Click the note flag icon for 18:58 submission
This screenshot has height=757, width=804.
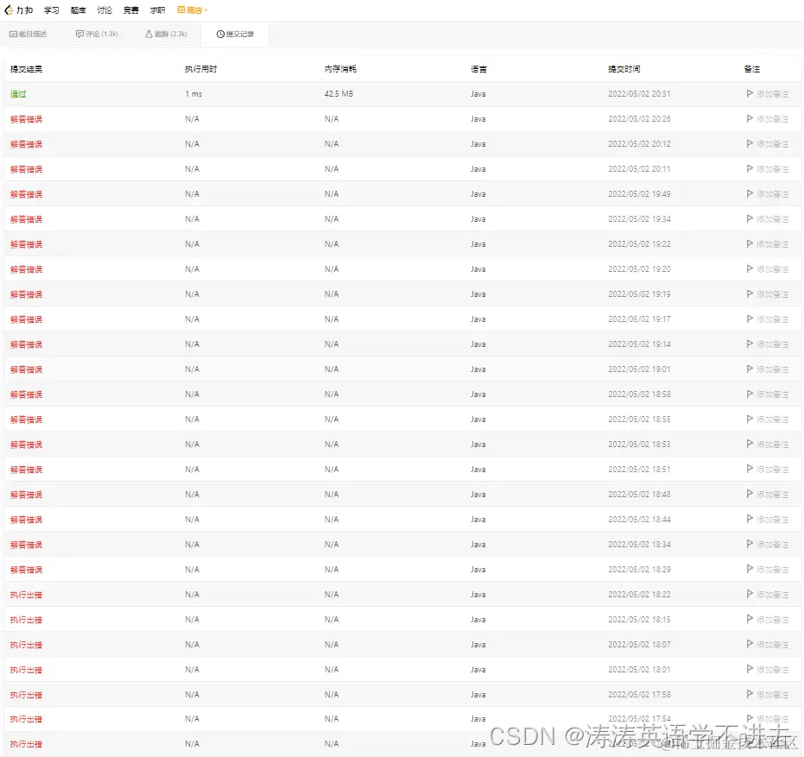[x=750, y=394]
